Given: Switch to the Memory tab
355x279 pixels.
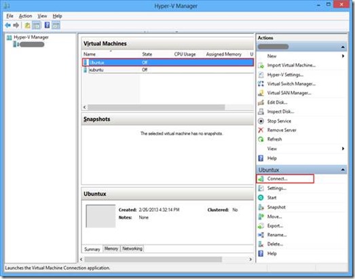Looking at the screenshot, I should [x=111, y=248].
